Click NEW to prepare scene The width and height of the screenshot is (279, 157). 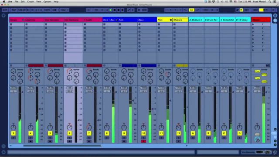144,10
